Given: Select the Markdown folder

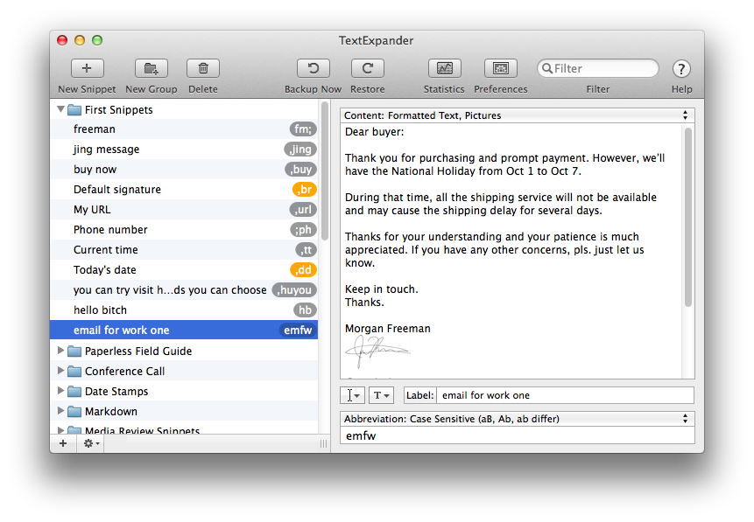Looking at the screenshot, I should [184, 412].
